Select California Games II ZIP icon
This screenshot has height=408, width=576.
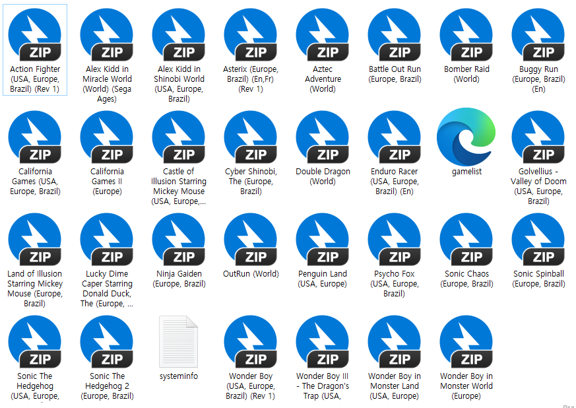click(107, 137)
